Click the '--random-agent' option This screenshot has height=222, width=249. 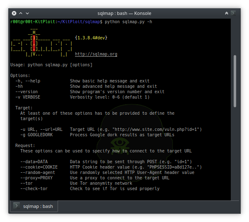38,172
